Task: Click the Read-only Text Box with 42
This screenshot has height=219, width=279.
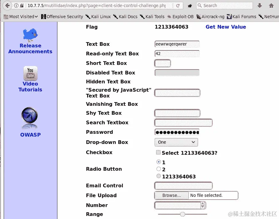Action: pos(177,54)
